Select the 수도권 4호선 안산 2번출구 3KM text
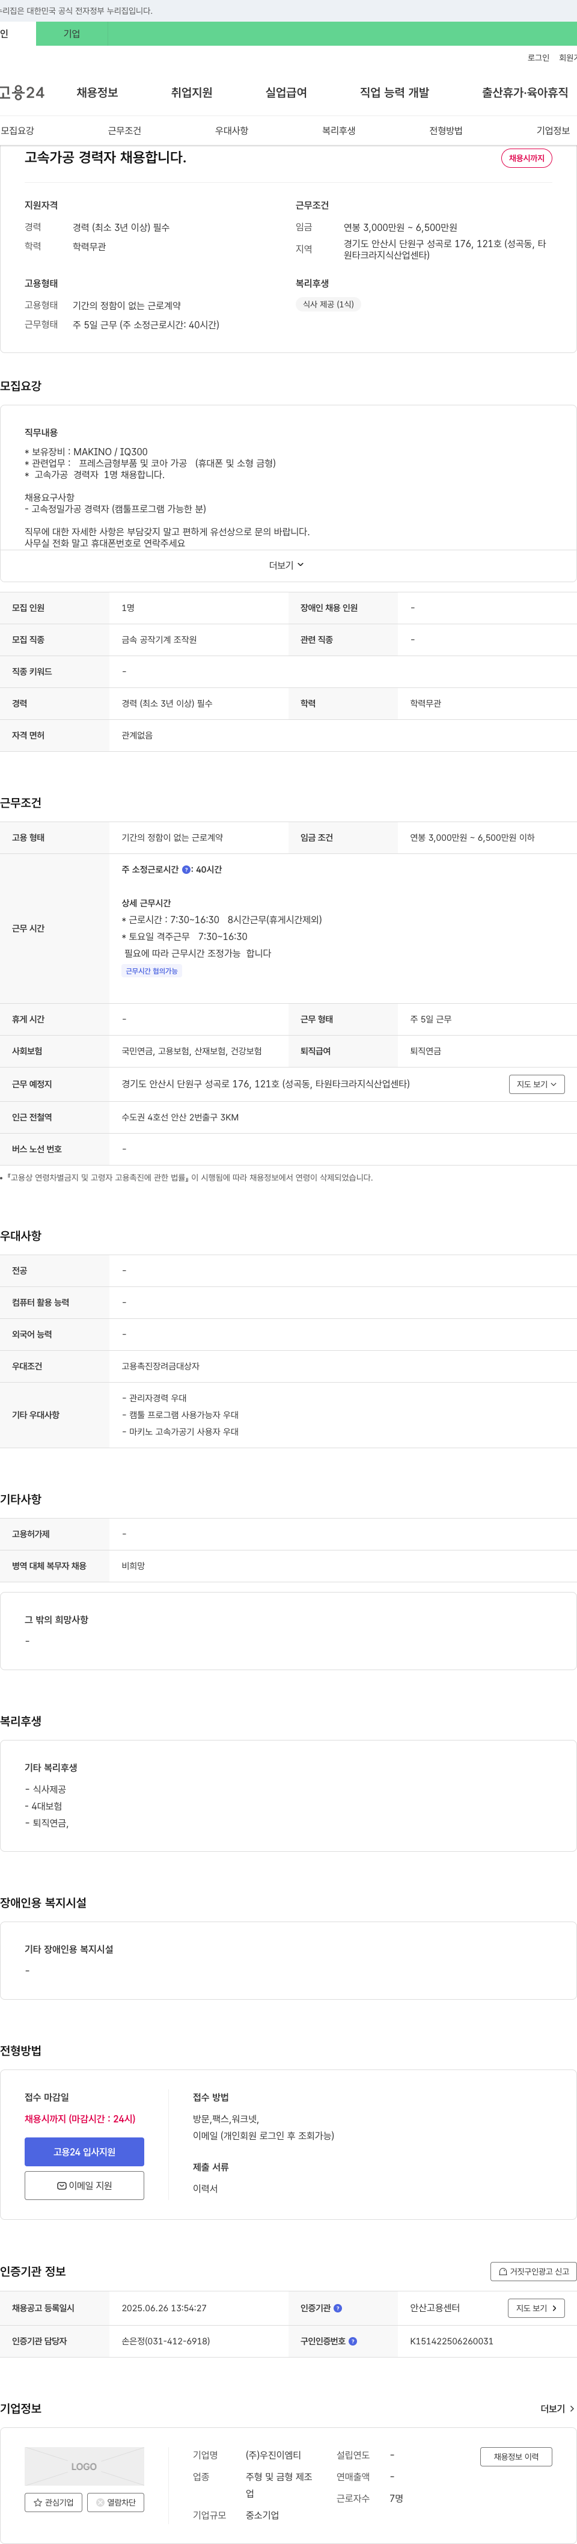This screenshot has width=577, height=2544. tap(180, 1117)
